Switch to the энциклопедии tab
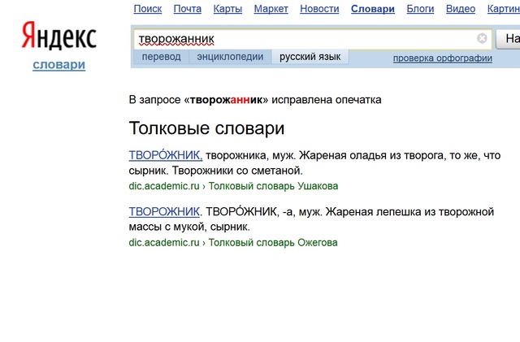Image resolution: width=520 pixels, height=342 pixels. pyautogui.click(x=230, y=57)
